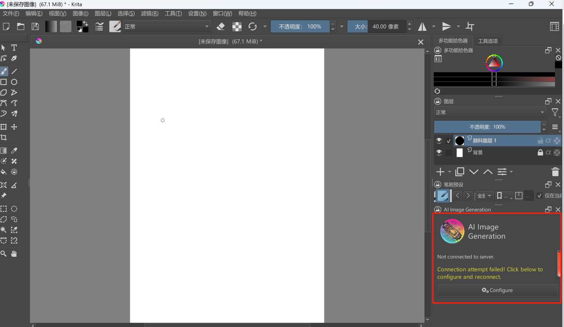
Task: Open the 滤镜(R) menu
Action: (150, 14)
